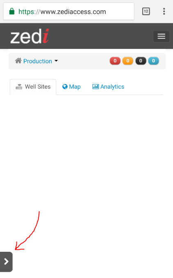Open the Analytics tab
The width and height of the screenshot is (173, 278).
(108, 87)
